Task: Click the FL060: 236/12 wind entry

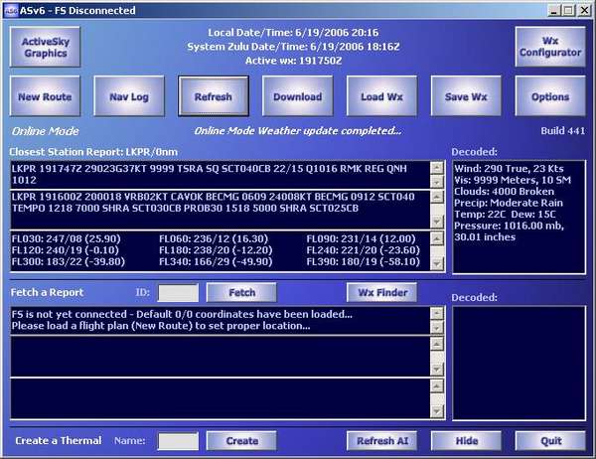Action: pos(214,238)
